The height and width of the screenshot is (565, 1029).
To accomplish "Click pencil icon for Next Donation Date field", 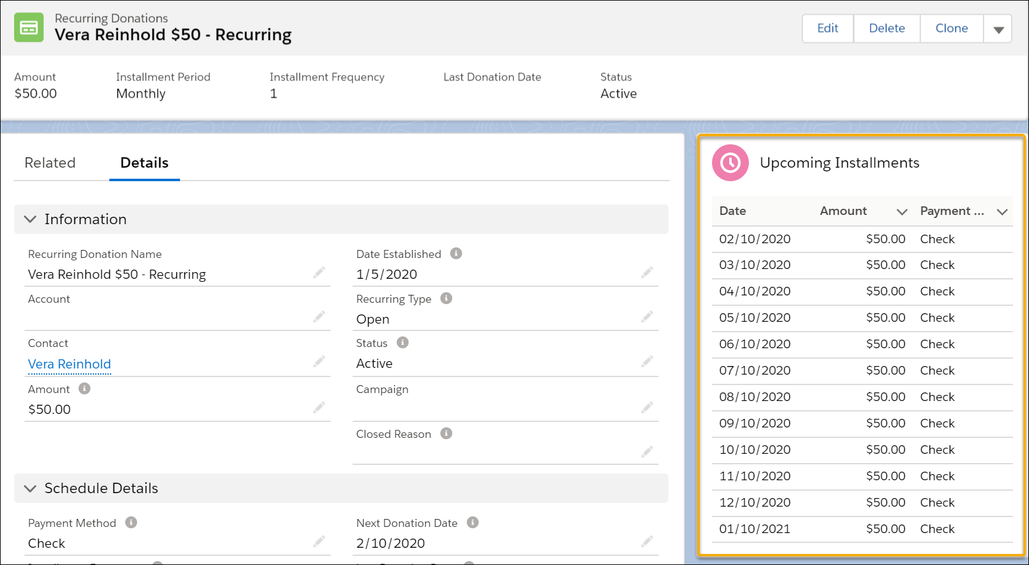I will 647,542.
